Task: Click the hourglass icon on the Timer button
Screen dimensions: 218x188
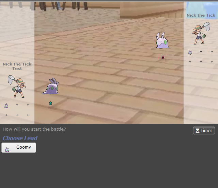Action: pyautogui.click(x=198, y=131)
